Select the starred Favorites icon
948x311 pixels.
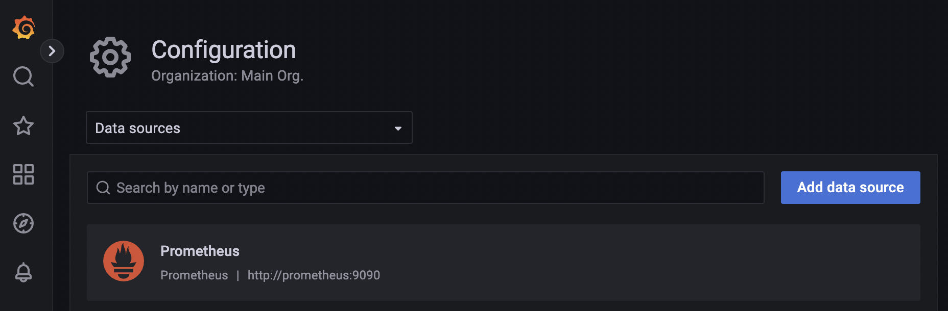tap(23, 126)
